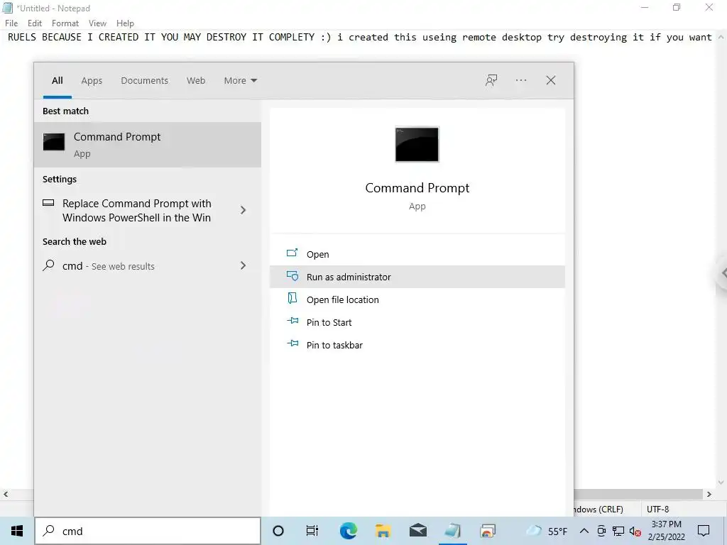Open Command Prompt best match result
This screenshot has height=545, width=727.
(x=148, y=145)
